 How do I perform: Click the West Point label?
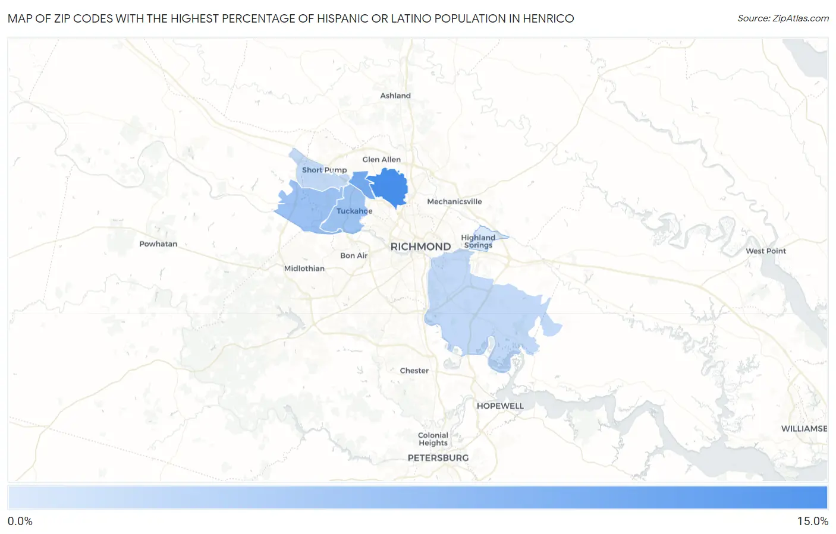(766, 251)
